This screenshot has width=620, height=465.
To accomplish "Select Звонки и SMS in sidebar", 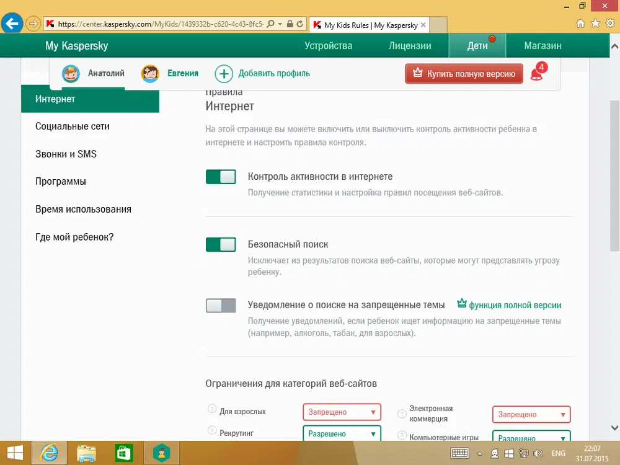I will click(x=66, y=154).
